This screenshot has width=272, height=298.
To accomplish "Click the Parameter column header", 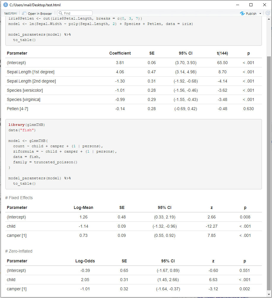I will 17,53.
